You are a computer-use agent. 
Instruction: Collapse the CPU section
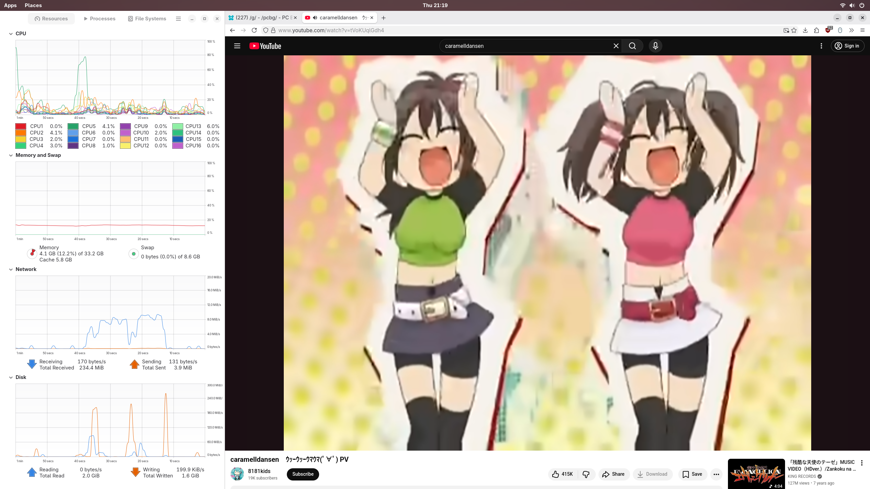pos(11,34)
